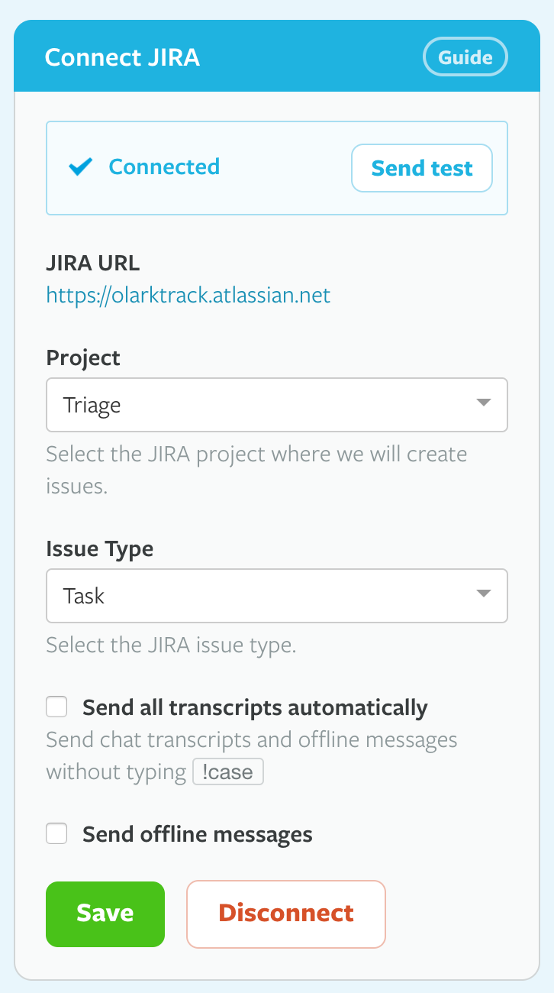Screen dimensions: 554x993
Task: Enable Send all transcripts automatically checkbox
Action: [x=56, y=707]
